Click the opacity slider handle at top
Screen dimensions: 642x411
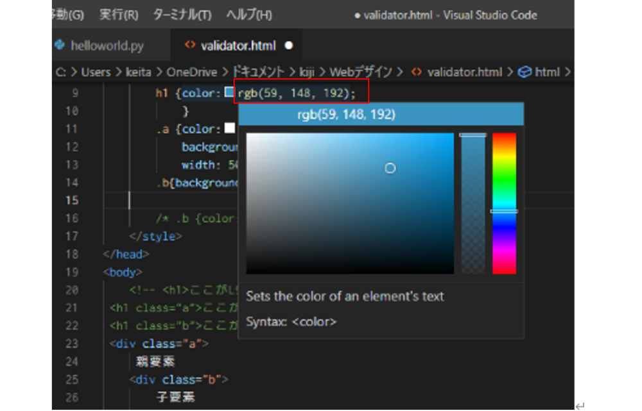[x=473, y=135]
